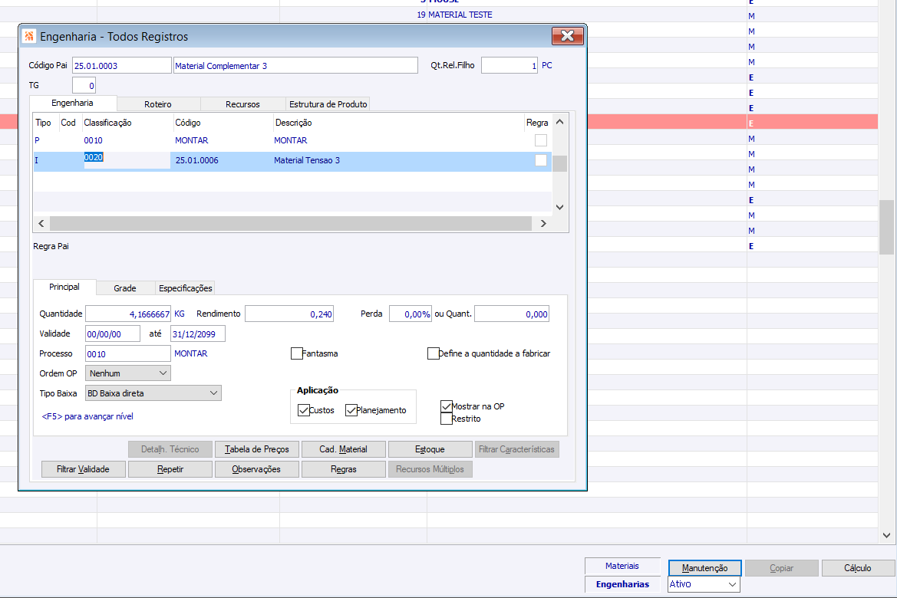The height and width of the screenshot is (598, 897).
Task: Toggle Mostrar na OP checkbox
Action: [447, 406]
